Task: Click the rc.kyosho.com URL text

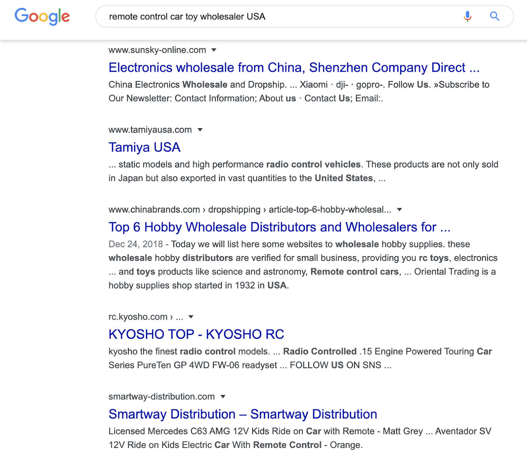Action: point(146,317)
